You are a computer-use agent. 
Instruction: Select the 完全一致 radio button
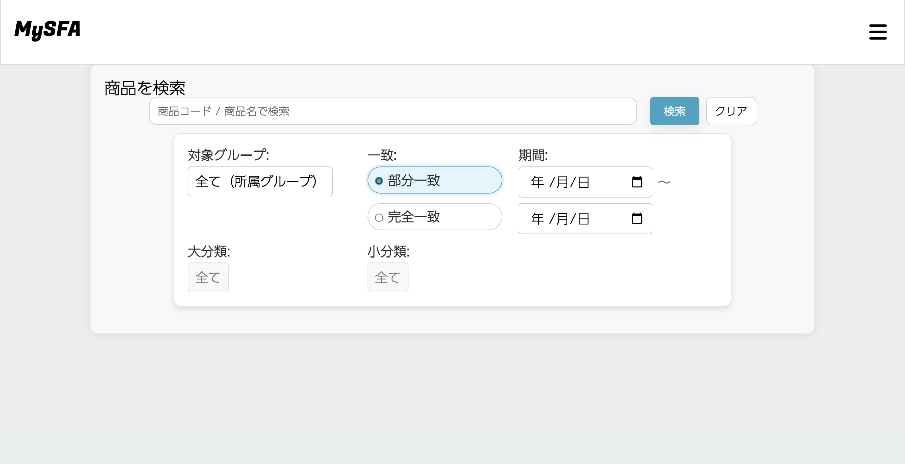[379, 218]
